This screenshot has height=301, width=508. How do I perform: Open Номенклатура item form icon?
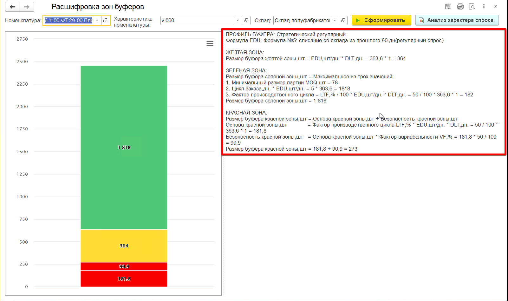105,20
